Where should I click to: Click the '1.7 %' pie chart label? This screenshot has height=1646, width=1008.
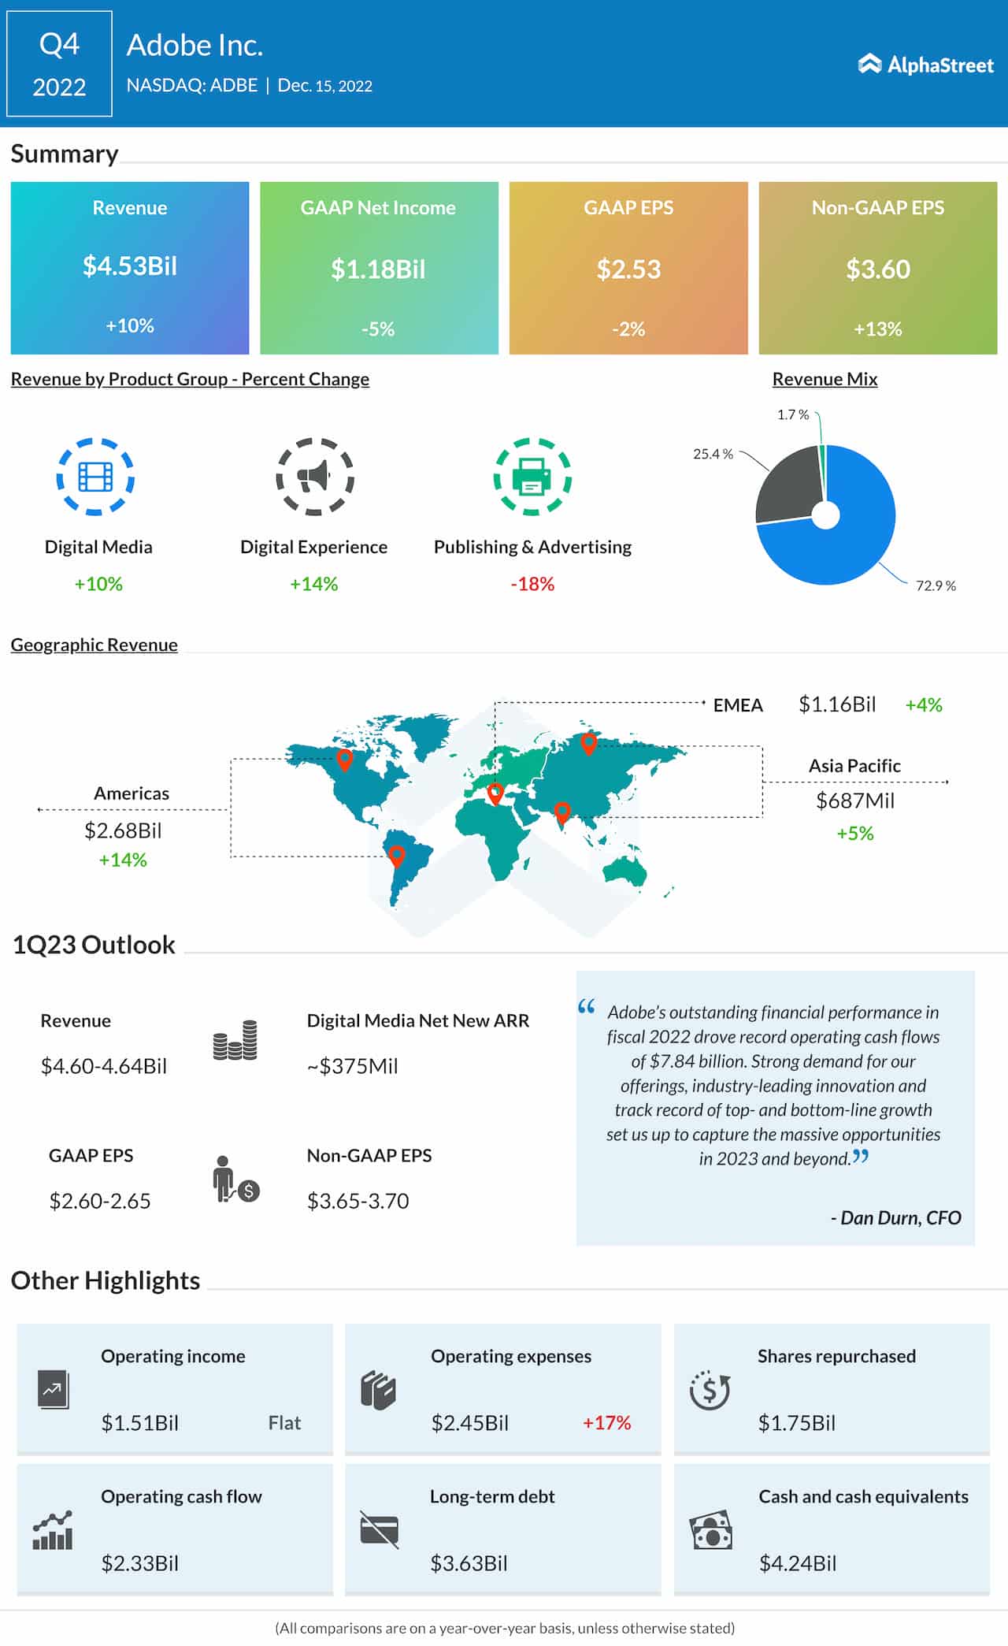point(793,414)
